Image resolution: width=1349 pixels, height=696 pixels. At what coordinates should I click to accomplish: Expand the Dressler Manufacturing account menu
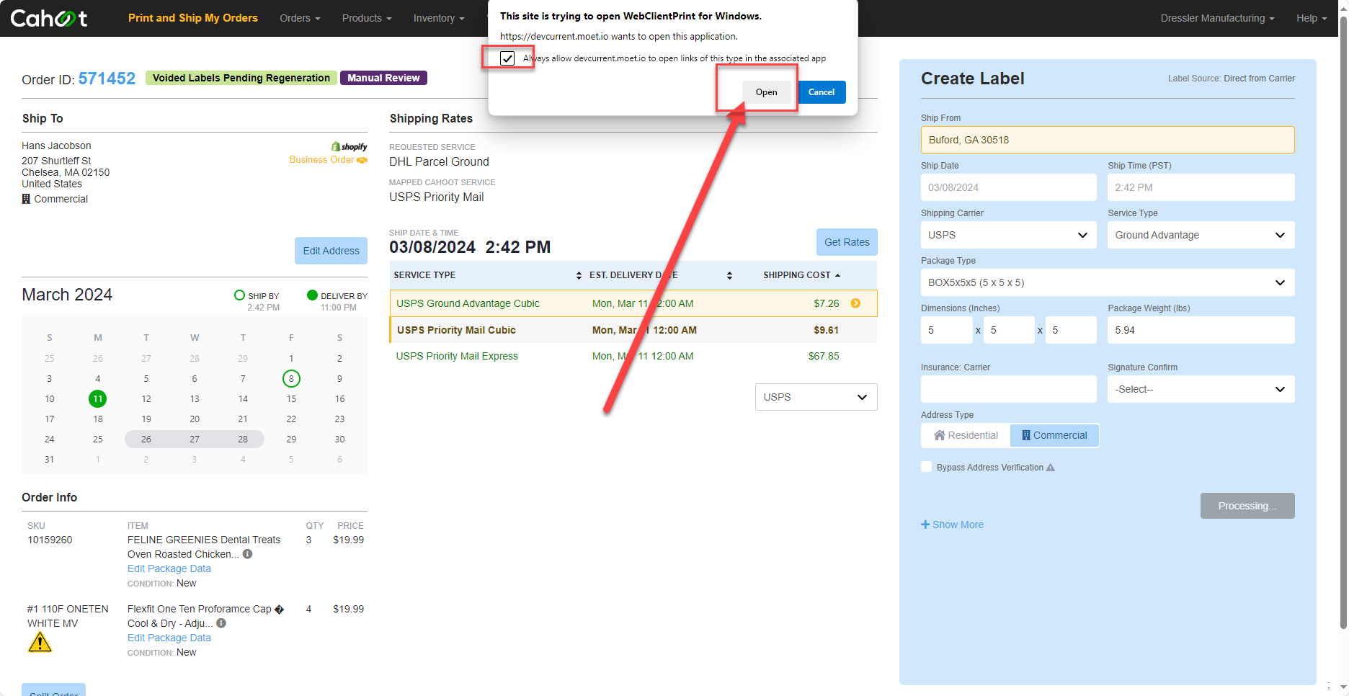click(1217, 18)
